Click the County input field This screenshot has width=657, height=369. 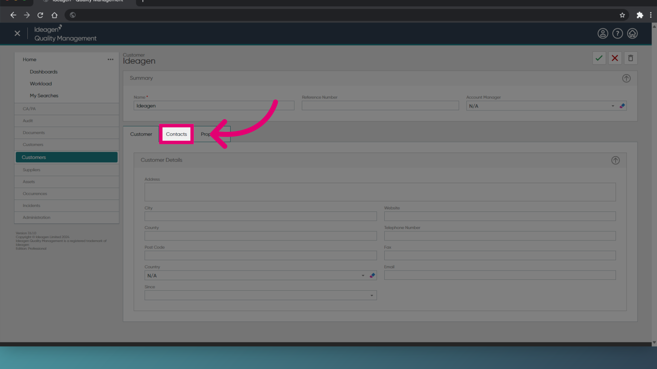pyautogui.click(x=260, y=236)
